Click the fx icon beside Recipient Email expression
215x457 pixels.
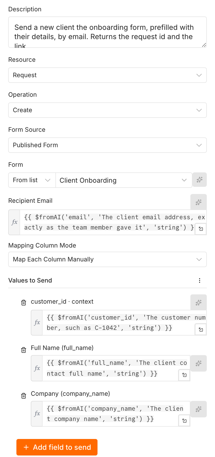tap(14, 222)
